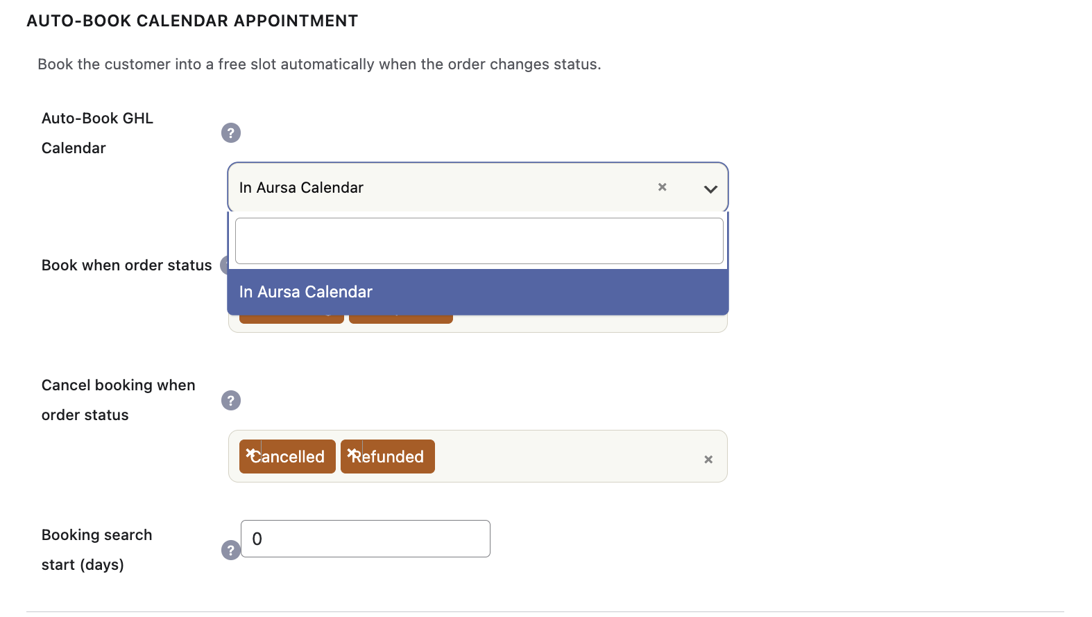Open the cancel booking status multi-select field

click(478, 456)
